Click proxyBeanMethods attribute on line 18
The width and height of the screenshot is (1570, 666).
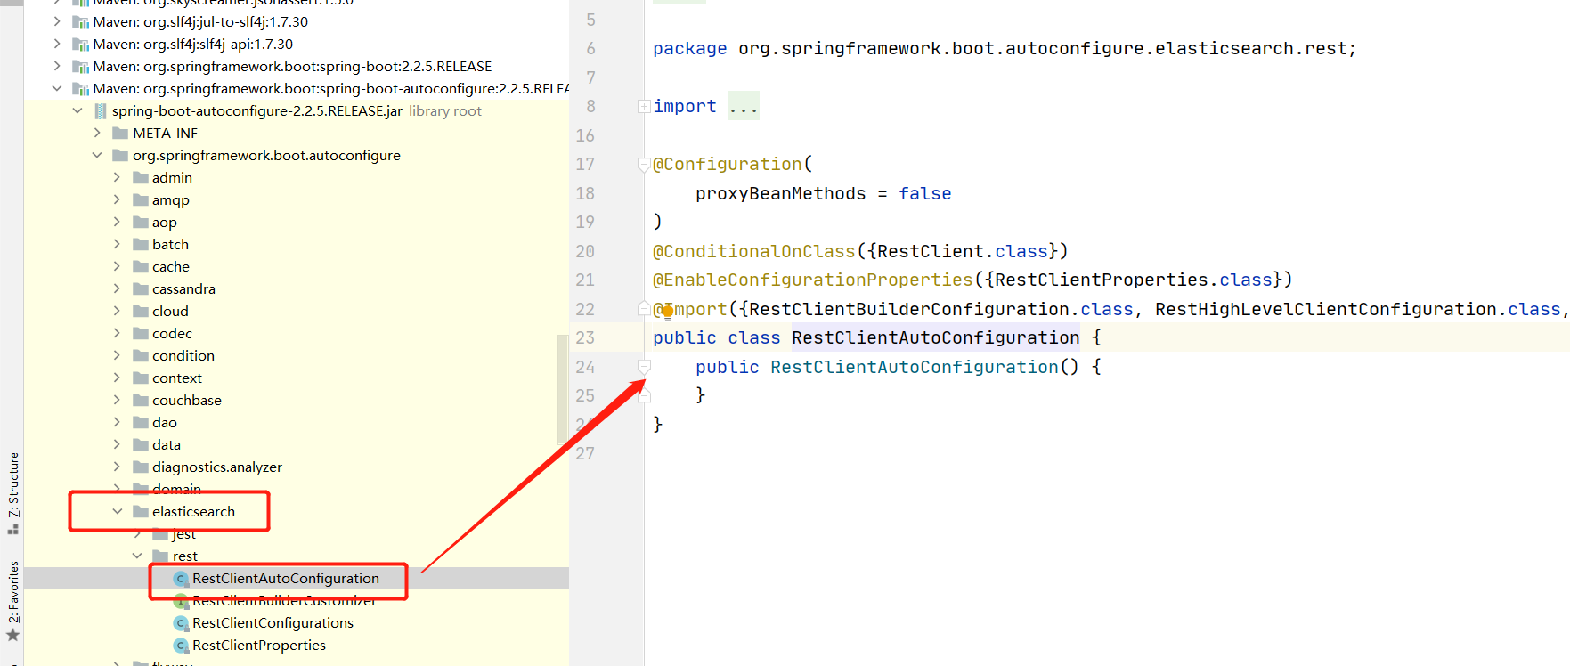(781, 194)
